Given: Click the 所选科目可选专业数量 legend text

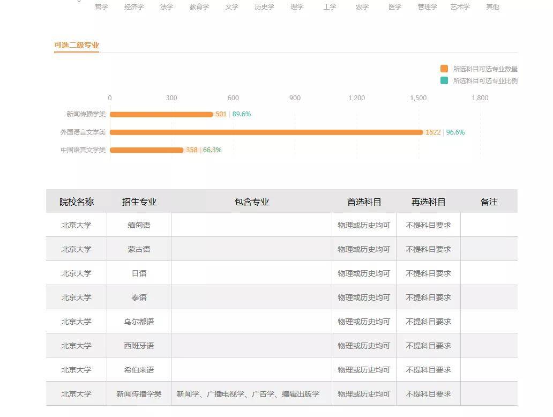Looking at the screenshot, I should click(x=485, y=69).
